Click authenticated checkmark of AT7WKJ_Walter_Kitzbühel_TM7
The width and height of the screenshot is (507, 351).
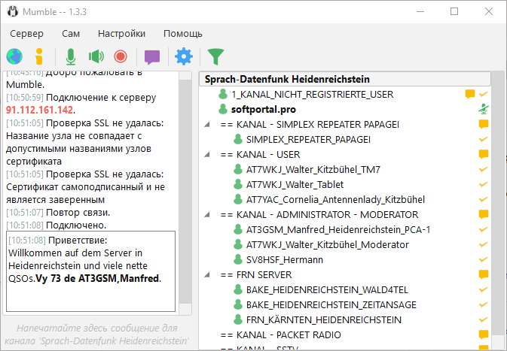coord(484,169)
